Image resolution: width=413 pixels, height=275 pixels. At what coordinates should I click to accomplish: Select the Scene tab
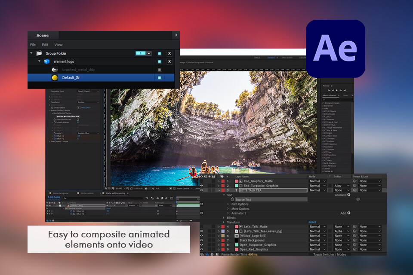(x=43, y=35)
